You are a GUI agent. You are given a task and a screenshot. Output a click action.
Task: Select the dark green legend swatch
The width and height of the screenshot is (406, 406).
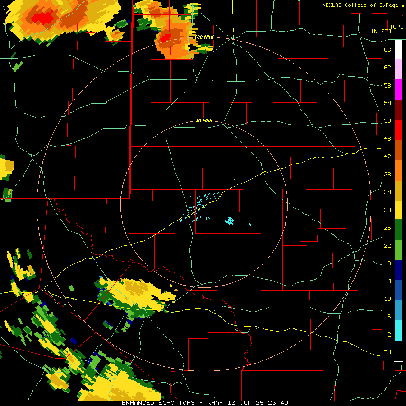coord(398,230)
